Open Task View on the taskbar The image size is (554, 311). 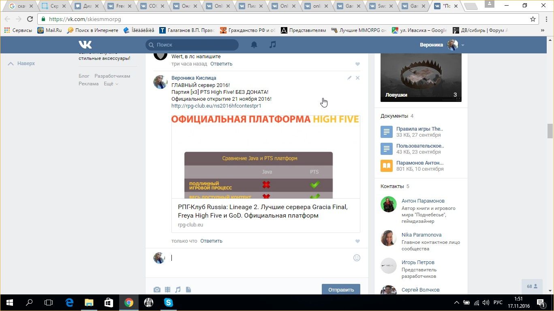pos(49,303)
